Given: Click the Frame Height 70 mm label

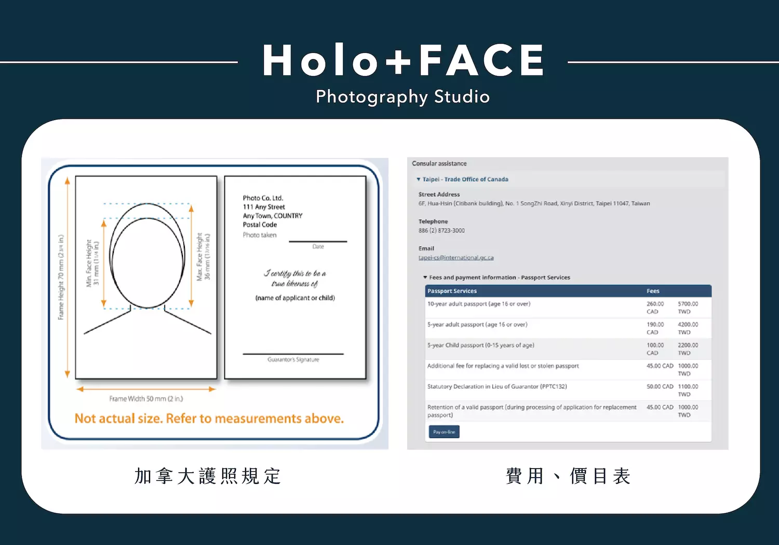Looking at the screenshot, I should coord(61,277).
